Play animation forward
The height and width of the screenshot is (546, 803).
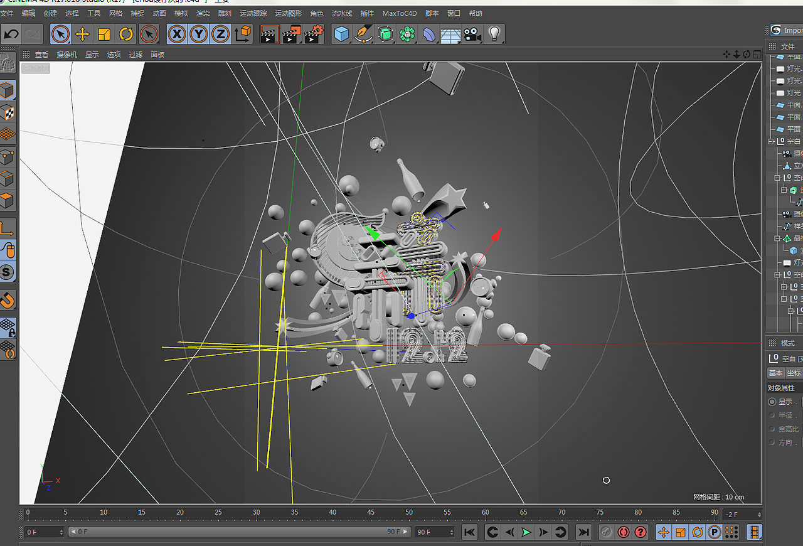[x=526, y=532]
